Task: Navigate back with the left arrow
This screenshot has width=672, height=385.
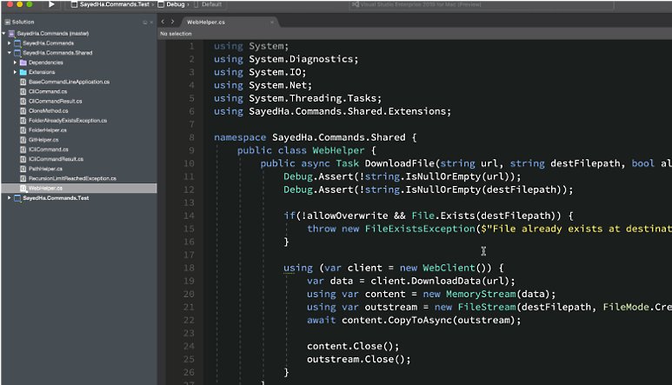Action: click(163, 21)
